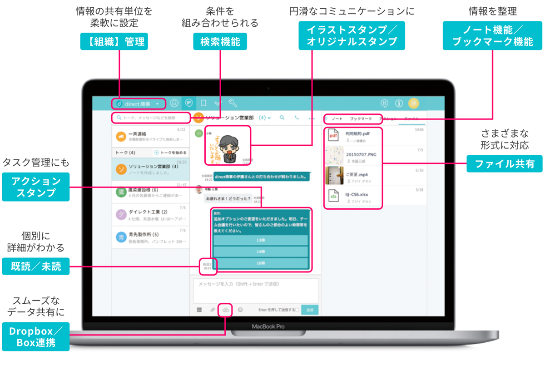Collapse the right panel with its chevron
Viewport: 545px width, 380px height.
(326, 118)
